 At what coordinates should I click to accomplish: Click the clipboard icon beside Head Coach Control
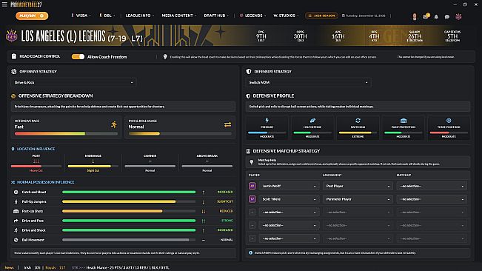(x=14, y=56)
